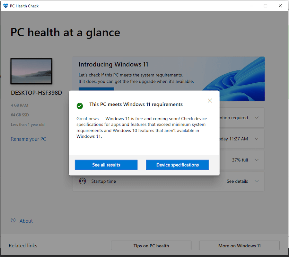289x257 pixels.
Task: Click Tips on PC health
Action: tap(151, 245)
